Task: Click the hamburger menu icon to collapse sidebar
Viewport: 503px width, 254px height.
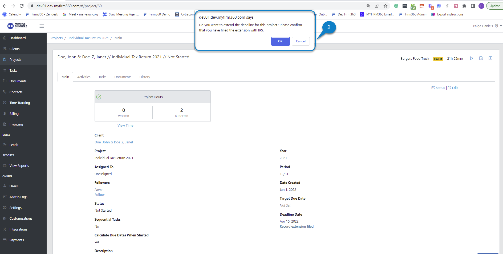Action: (42, 26)
